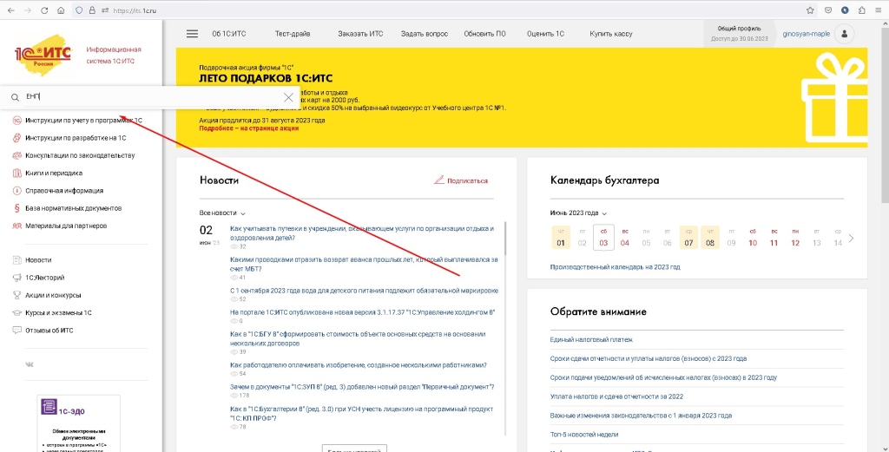This screenshot has height=452, width=889.
Task: Click the 1С-ЭДО advertisement banner
Action: [80, 423]
